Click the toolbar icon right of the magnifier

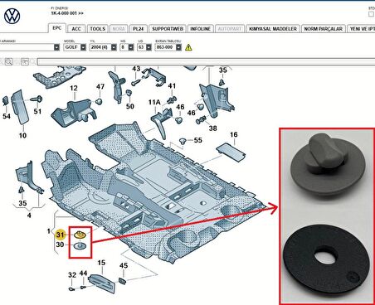25,61
